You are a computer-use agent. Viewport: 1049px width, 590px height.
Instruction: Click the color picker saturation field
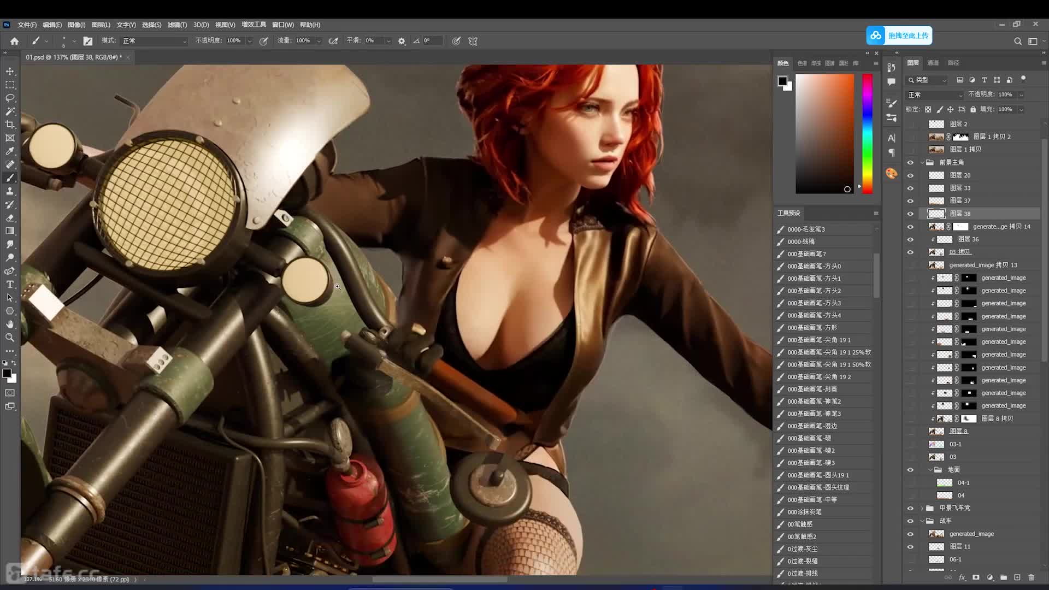point(824,134)
